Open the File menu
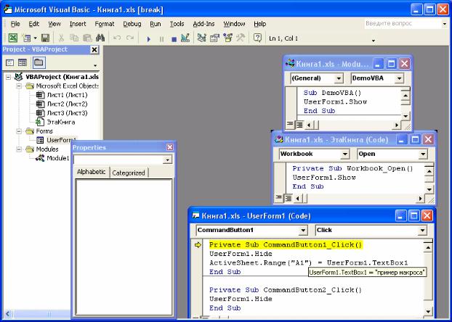 pyautogui.click(x=15, y=24)
